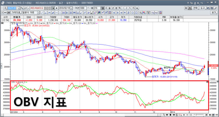
Task: Open the 가격지표 indicator dropdown
Action: click(16, 13)
